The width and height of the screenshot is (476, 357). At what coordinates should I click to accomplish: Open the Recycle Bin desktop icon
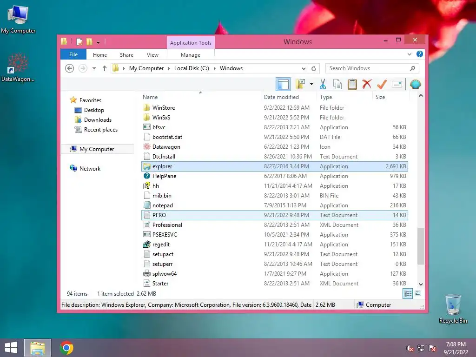453,309
